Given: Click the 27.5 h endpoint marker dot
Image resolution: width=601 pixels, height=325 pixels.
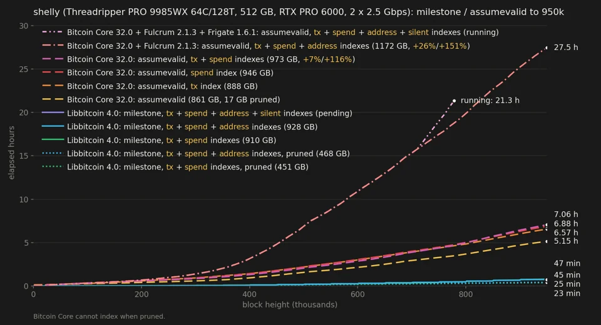Looking at the screenshot, I should 547,48.
